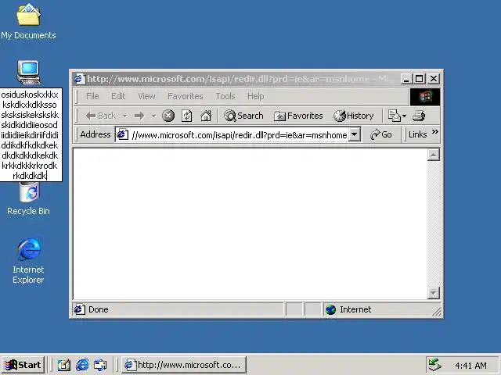The width and height of the screenshot is (501, 375).
Task: Click the Refresh page icon
Action: tap(187, 116)
